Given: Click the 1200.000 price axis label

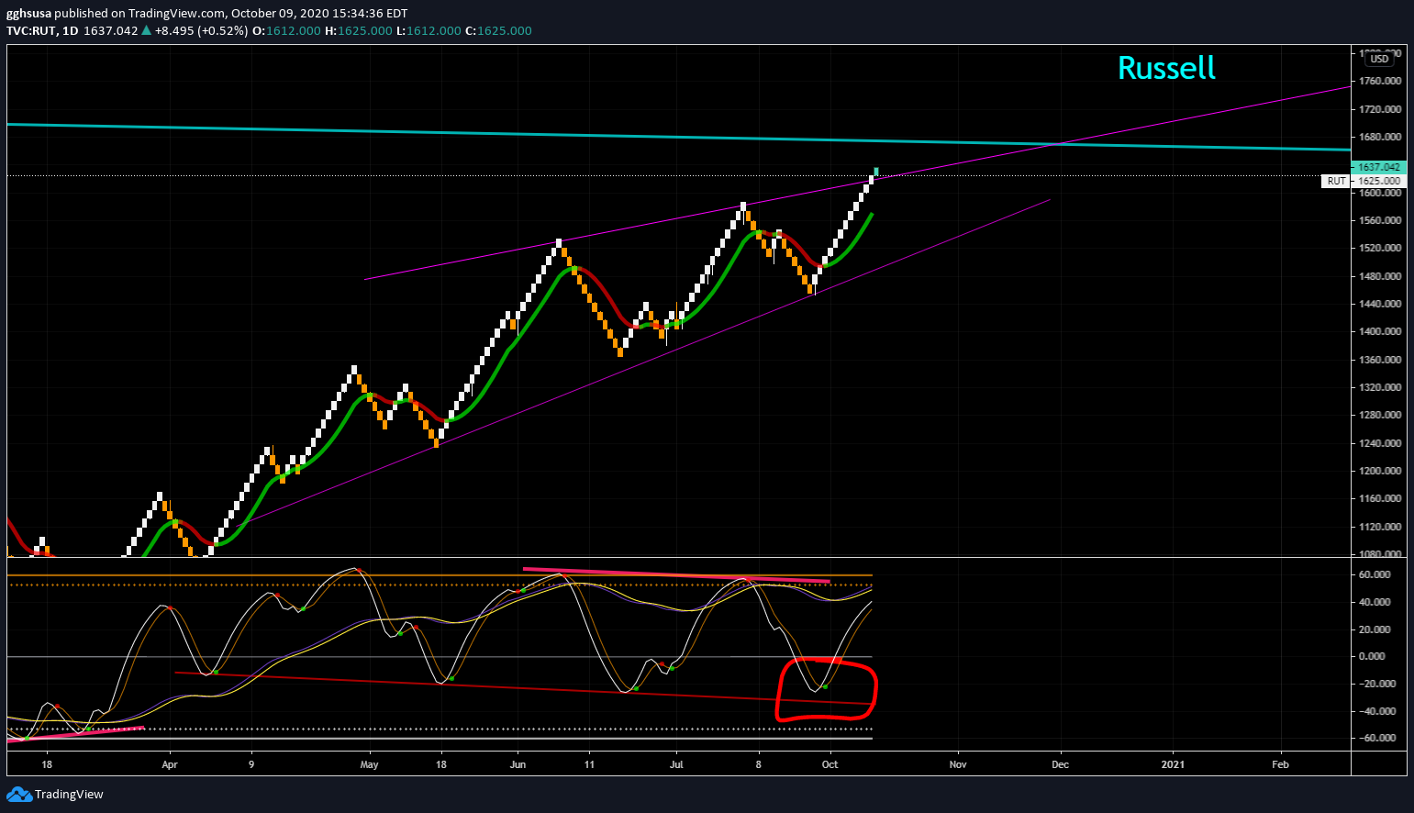Looking at the screenshot, I should point(1380,471).
